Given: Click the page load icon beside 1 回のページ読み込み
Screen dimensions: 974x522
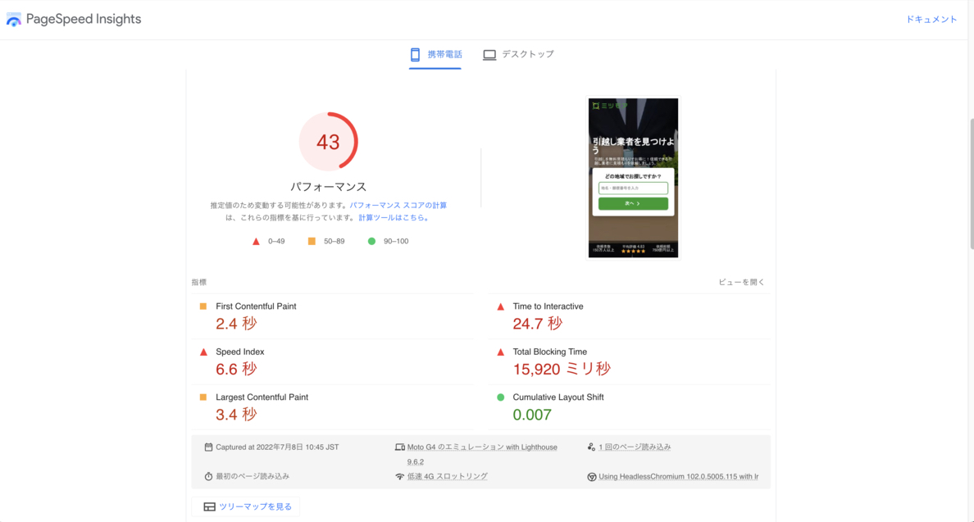Looking at the screenshot, I should click(591, 447).
